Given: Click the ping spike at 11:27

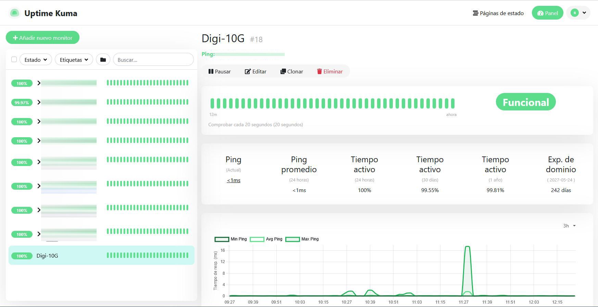Looking at the screenshot, I should tap(468, 271).
